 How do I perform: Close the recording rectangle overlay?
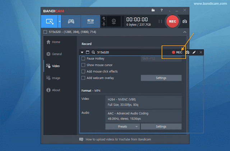coord(201,52)
